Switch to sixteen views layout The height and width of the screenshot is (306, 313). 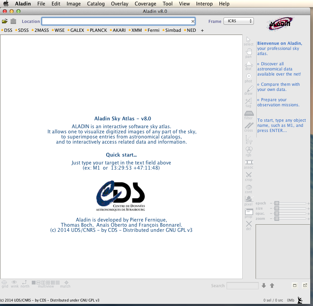pos(57,282)
